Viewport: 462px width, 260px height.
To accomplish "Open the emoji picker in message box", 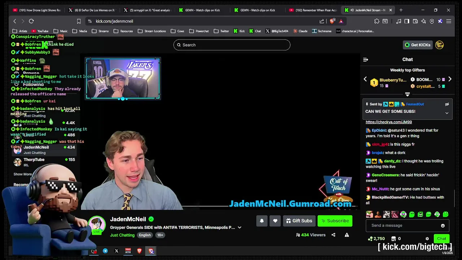I will click(x=443, y=226).
